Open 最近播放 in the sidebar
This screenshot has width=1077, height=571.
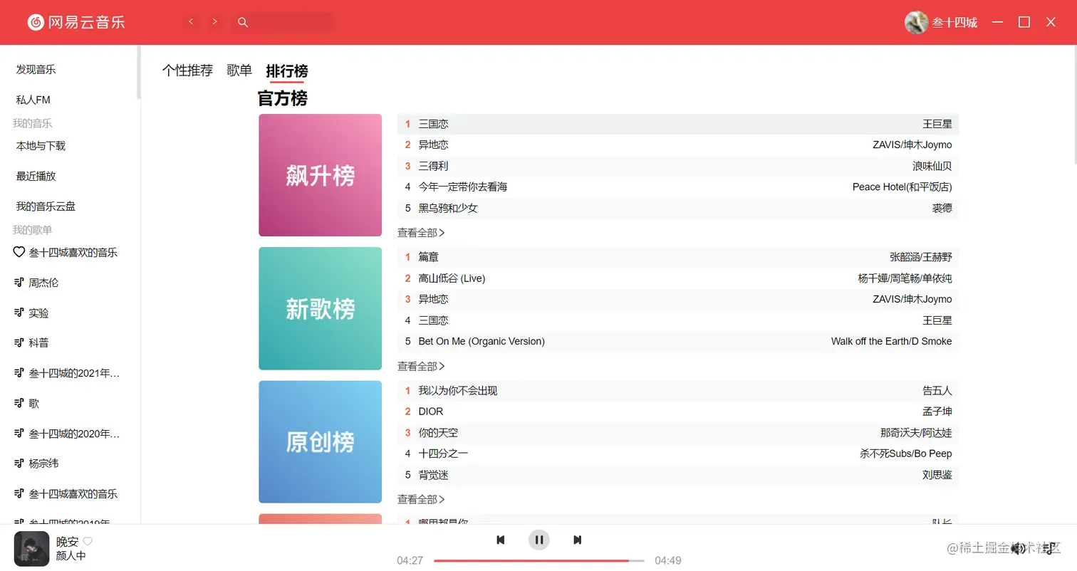tap(36, 176)
